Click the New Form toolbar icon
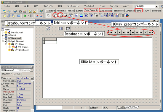This screenshot has width=163, height=112. point(19,16)
